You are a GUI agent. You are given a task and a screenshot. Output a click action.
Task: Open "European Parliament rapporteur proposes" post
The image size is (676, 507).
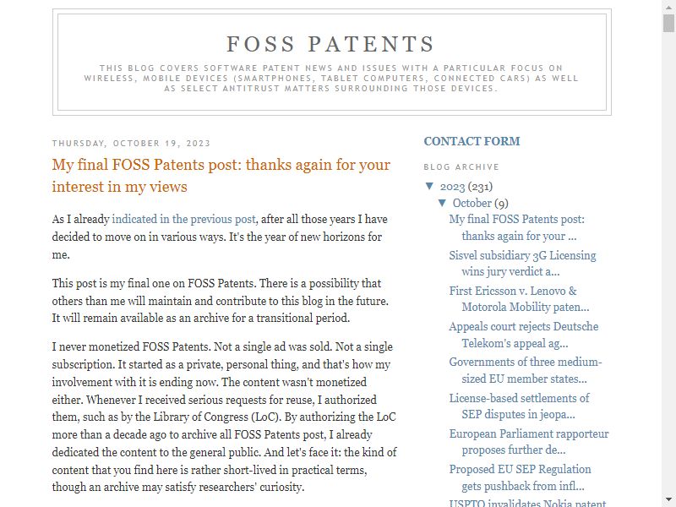(529, 441)
